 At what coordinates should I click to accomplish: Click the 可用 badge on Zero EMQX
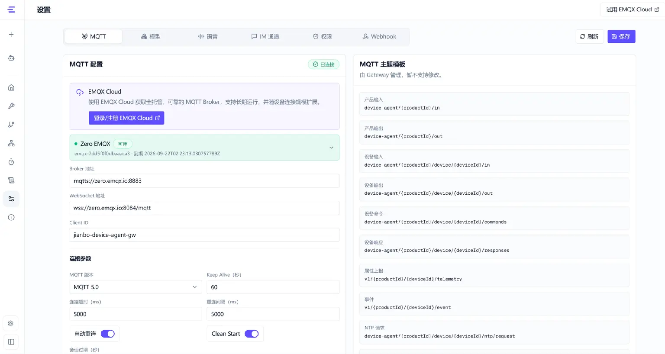[123, 144]
